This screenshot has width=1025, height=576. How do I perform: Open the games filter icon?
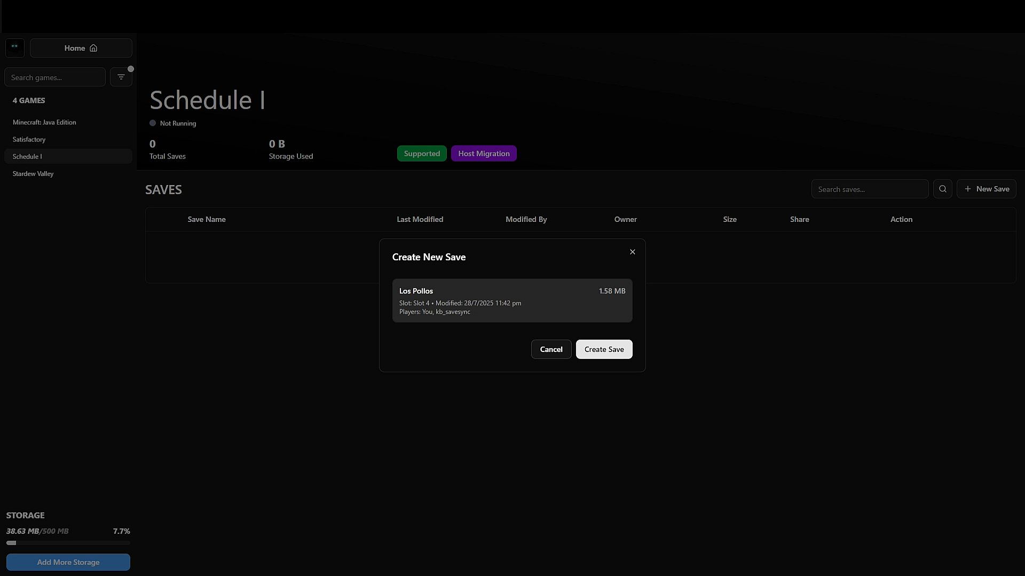tap(121, 77)
